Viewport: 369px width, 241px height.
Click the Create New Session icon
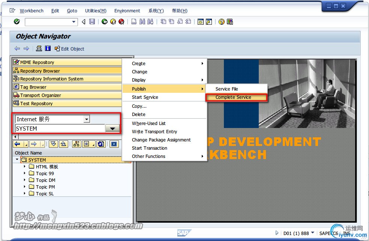tap(201, 22)
